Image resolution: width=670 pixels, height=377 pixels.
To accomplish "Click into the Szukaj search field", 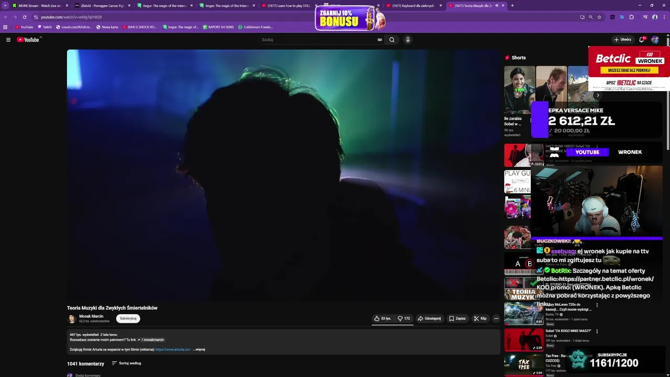I will pos(319,40).
